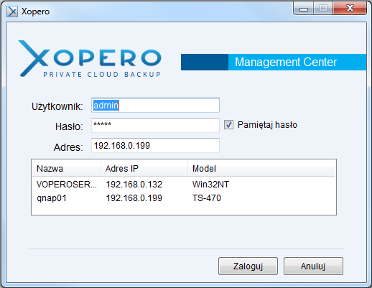Select the qnap01 server row
372x288 pixels.
click(x=184, y=198)
